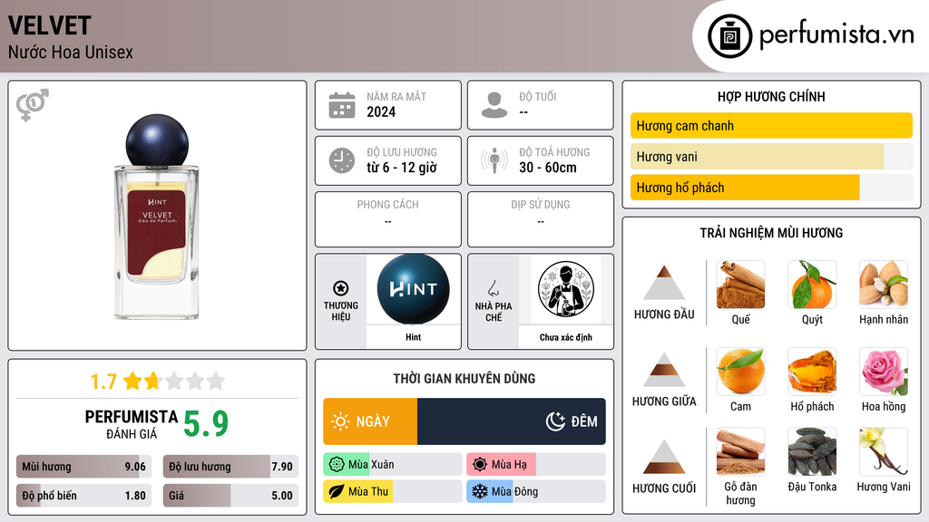929x522 pixels.
Task: Click the 1.7 star rating row
Action: [158, 382]
